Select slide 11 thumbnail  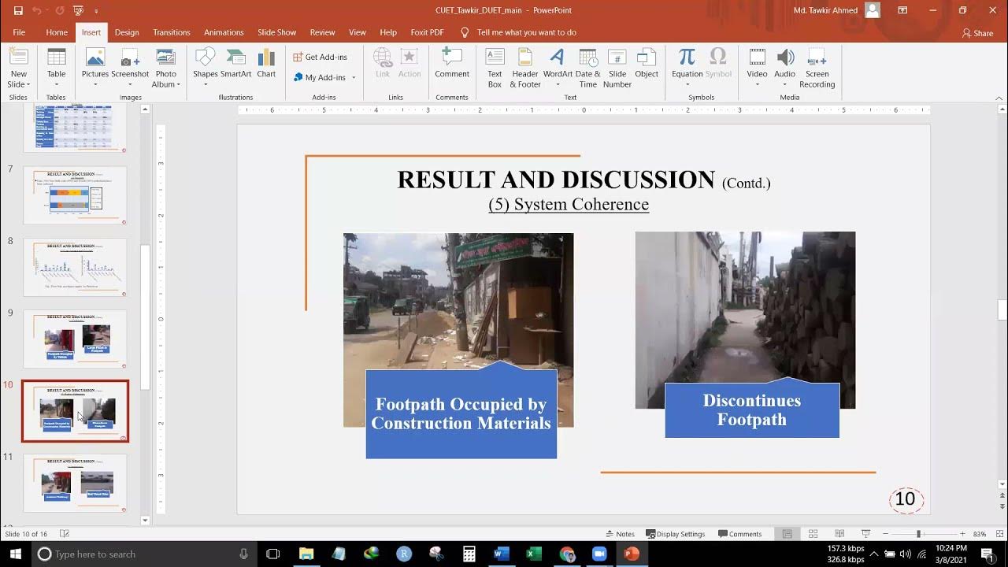coord(75,482)
